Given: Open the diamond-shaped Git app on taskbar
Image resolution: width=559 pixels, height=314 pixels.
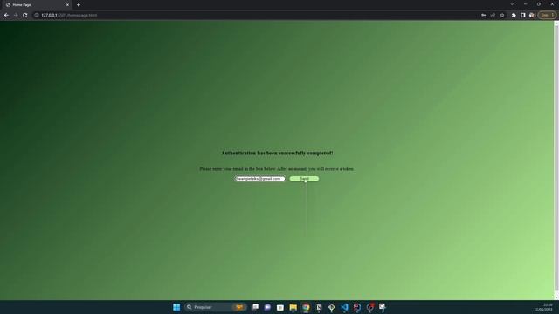Looking at the screenshot, I should click(332, 307).
